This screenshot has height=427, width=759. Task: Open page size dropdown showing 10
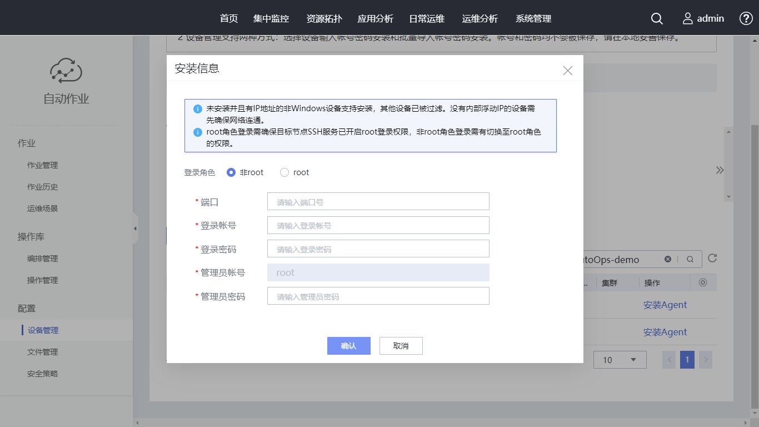click(x=620, y=360)
